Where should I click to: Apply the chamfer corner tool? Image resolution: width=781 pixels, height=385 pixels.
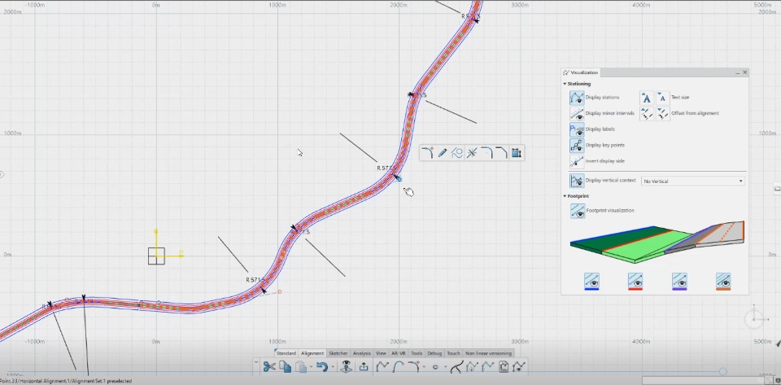(x=501, y=153)
